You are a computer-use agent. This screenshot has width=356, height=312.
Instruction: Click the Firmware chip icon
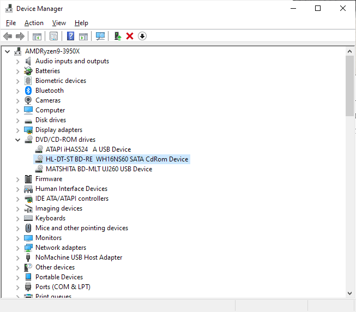click(28, 179)
